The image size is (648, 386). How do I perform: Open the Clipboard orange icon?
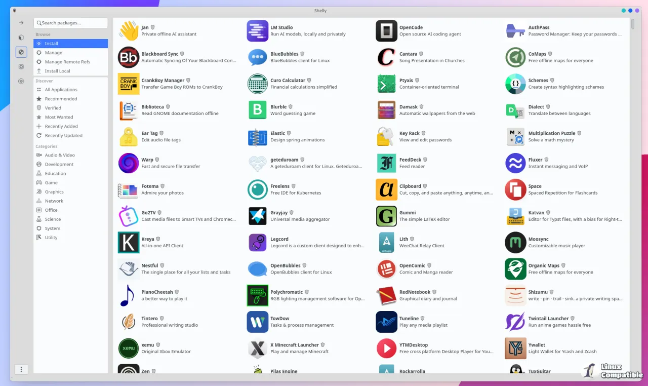[386, 189]
